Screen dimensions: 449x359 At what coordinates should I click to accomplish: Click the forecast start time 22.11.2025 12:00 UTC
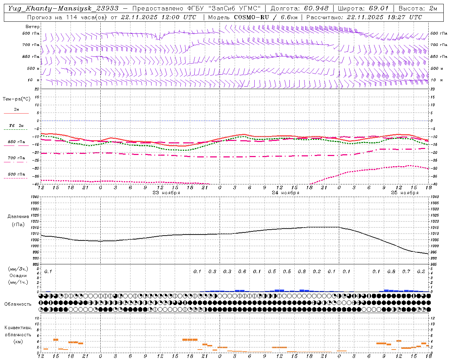tap(158, 17)
